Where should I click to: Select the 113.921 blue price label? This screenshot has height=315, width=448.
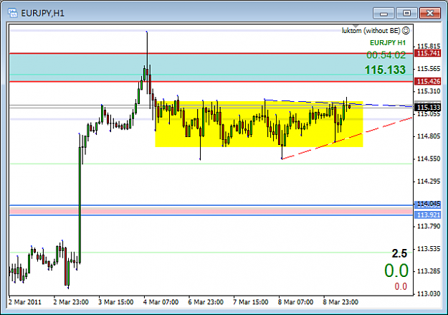[x=428, y=215]
